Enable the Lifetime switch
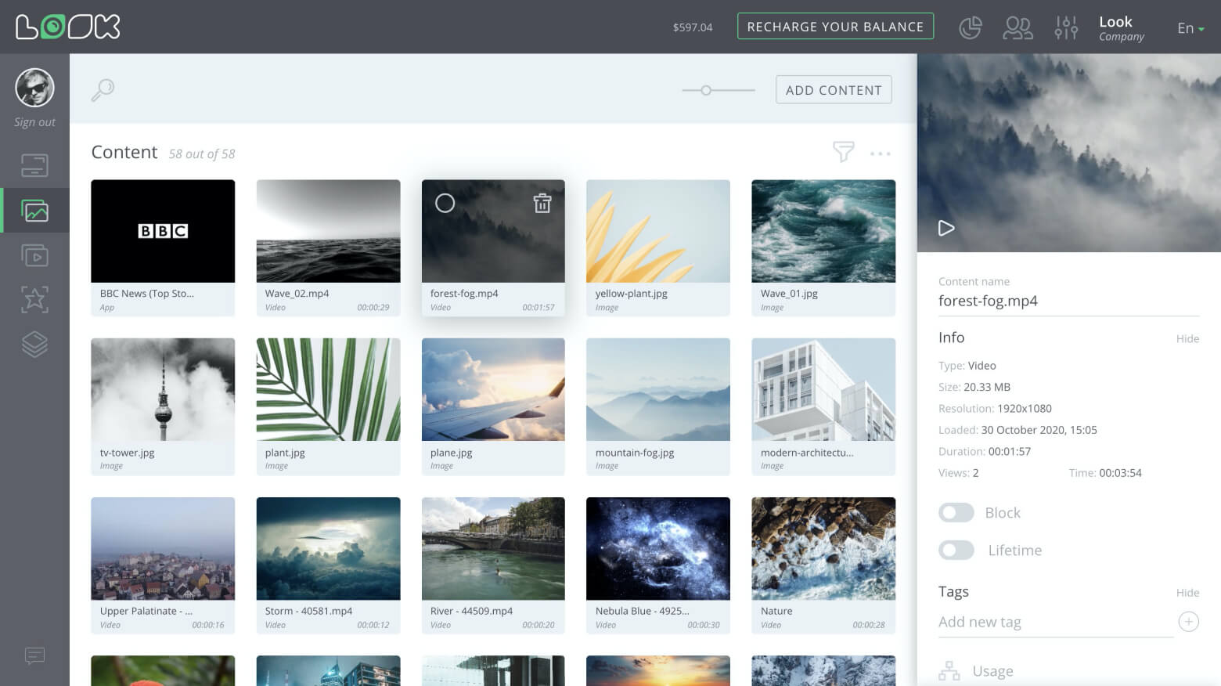Screen dimensions: 1221x686 [956, 551]
